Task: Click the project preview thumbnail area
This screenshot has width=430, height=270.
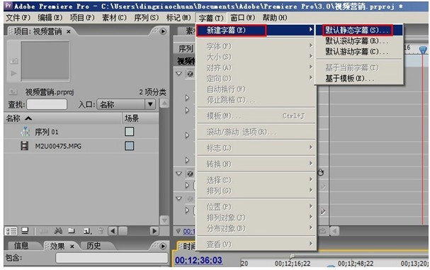Action: pos(45,61)
